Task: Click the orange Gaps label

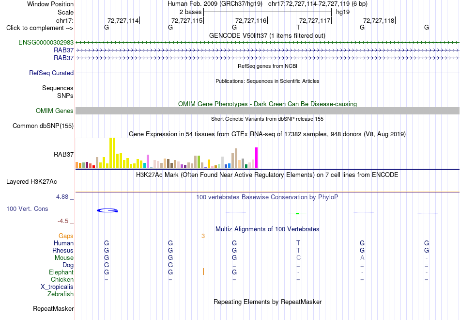Action: (x=66, y=236)
